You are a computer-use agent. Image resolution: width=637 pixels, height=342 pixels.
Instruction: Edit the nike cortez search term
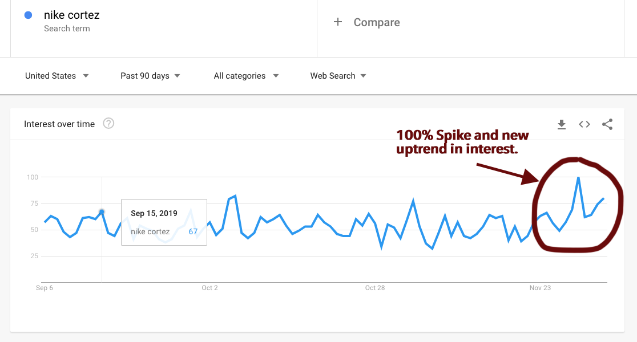point(72,15)
